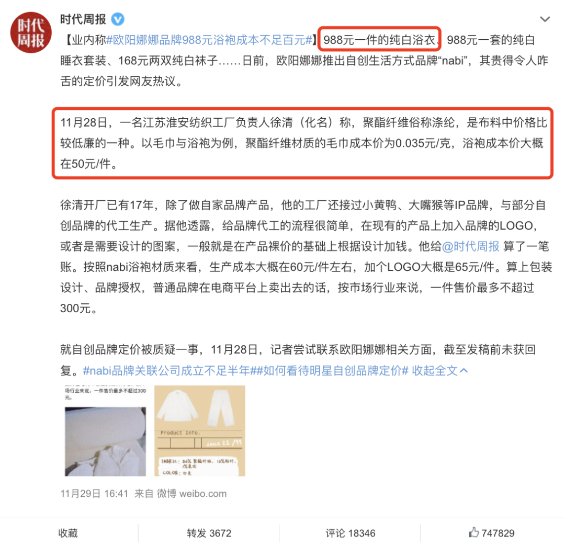This screenshot has height=547, width=565.
Task: Open the pajama Product Info thumbnail
Action: tap(200, 431)
